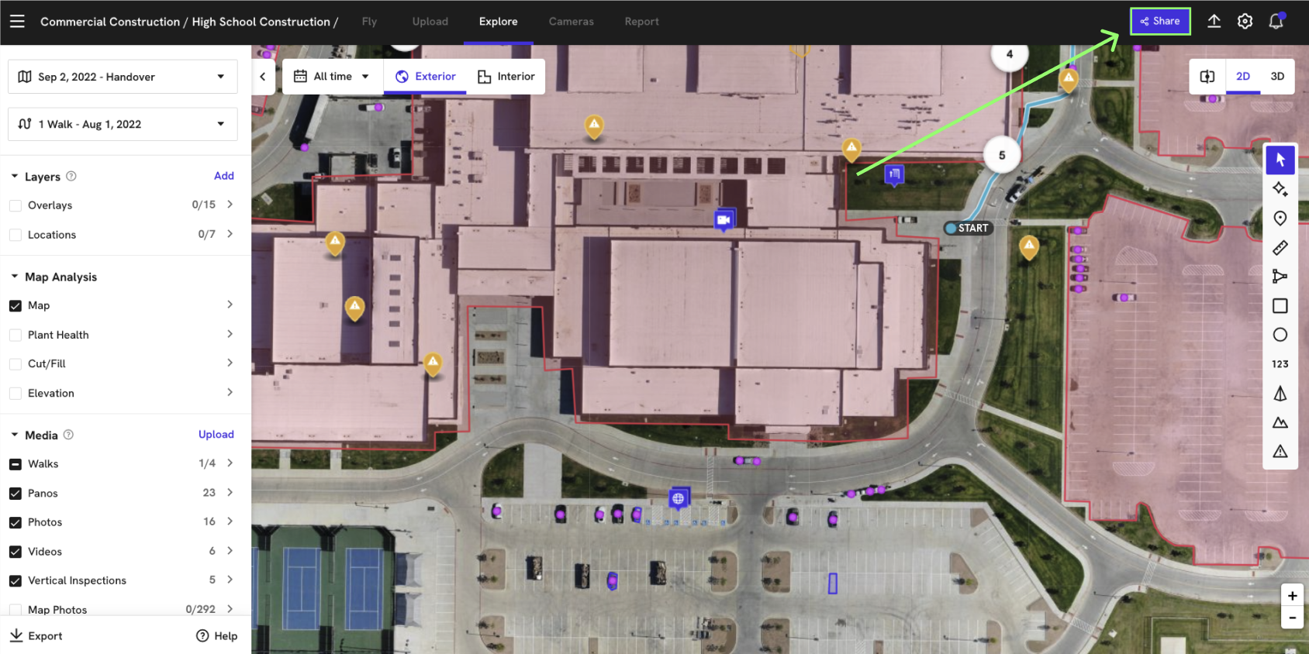1309x654 pixels.
Task: Open the All time date filter
Action: (x=332, y=77)
